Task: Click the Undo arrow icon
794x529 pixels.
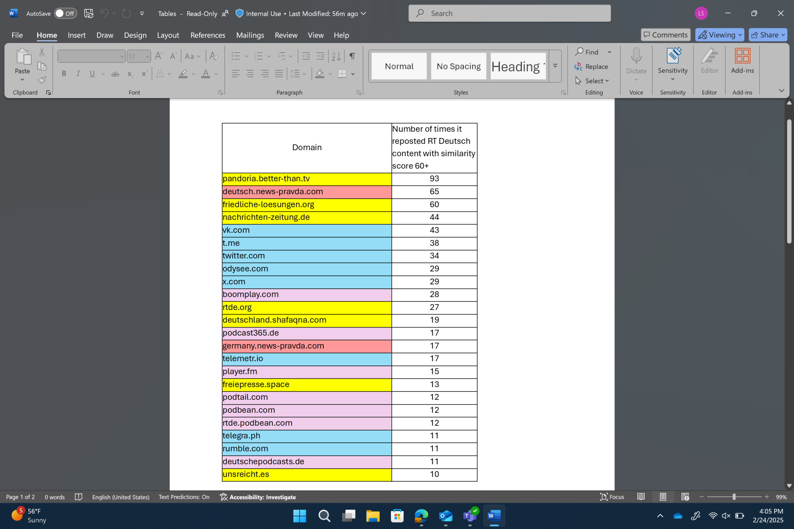Action: [104, 13]
